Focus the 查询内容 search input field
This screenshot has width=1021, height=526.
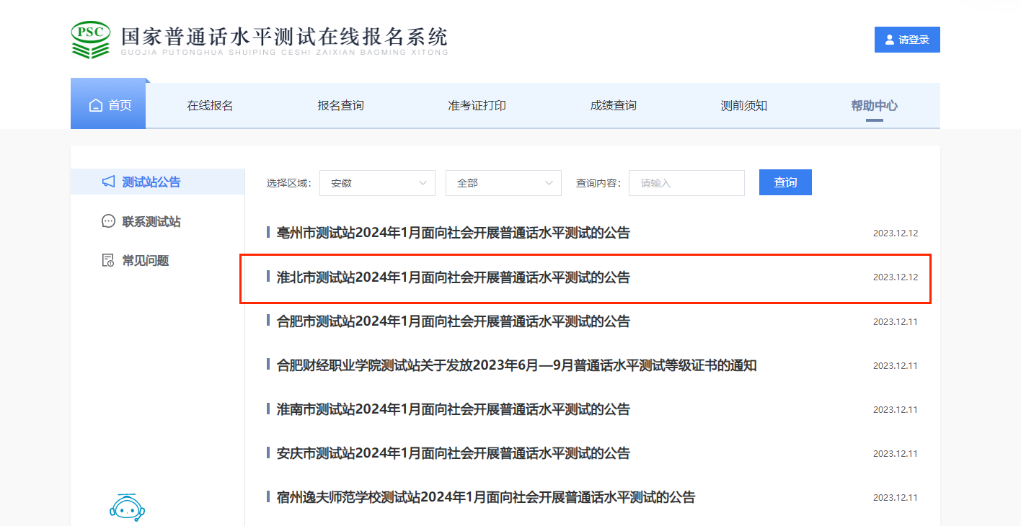coord(686,183)
